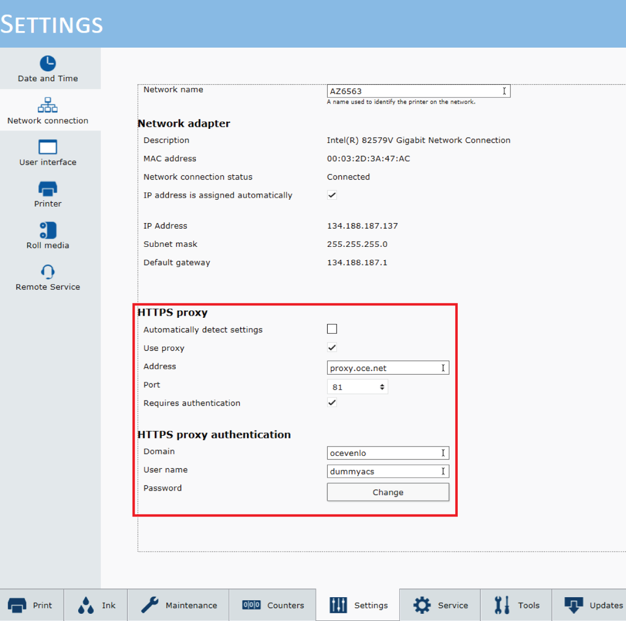Open Roll media settings icon
This screenshot has height=621, width=626.
tap(48, 230)
